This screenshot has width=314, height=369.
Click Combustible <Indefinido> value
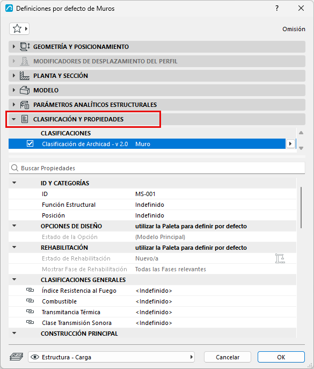coord(154,301)
